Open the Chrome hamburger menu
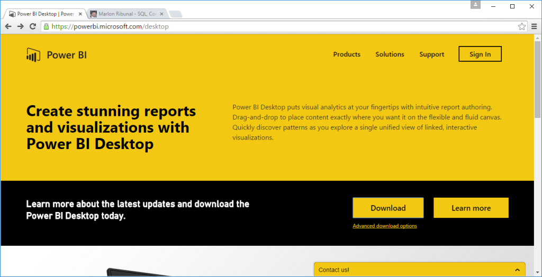 click(534, 26)
